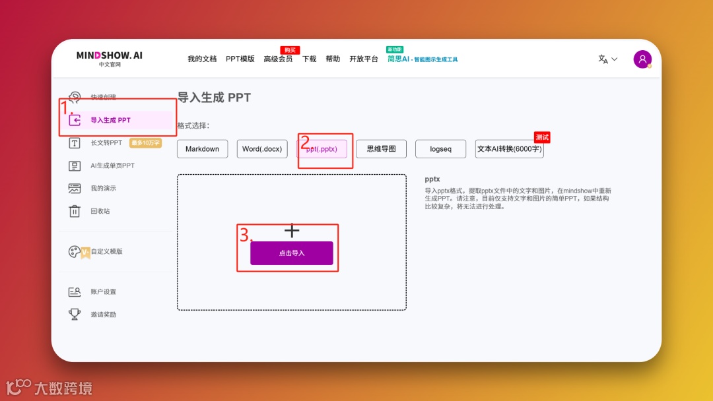The height and width of the screenshot is (401, 713).
Task: Click the 快速创建 head icon
Action: pyautogui.click(x=75, y=97)
